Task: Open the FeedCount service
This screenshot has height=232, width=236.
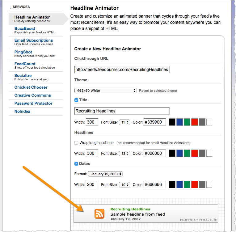Action: tap(25, 64)
